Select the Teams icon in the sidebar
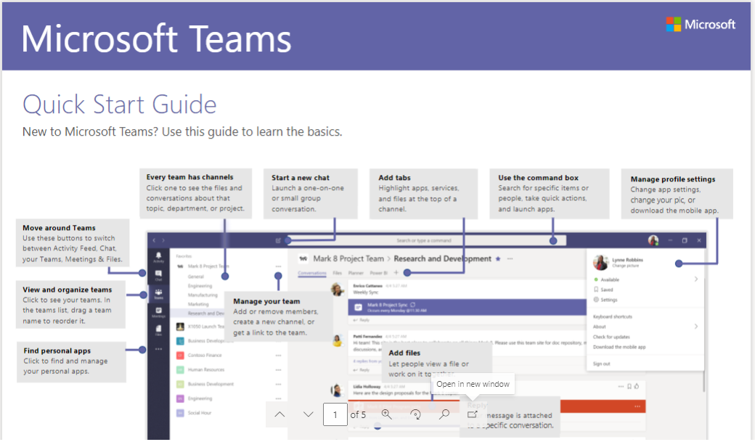 click(158, 294)
